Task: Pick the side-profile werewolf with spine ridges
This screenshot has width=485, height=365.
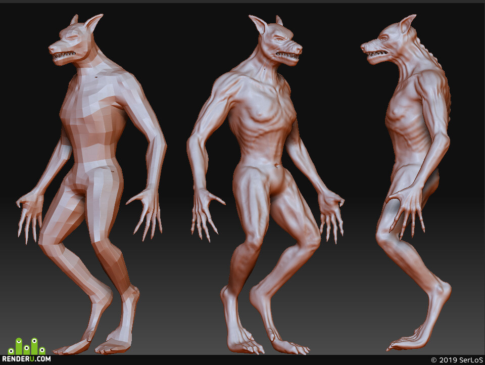Action: tap(406, 182)
